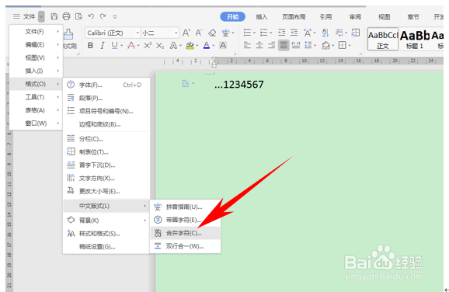Expand the File menu dropdown arrow
The image size is (449, 292).
(x=41, y=16)
